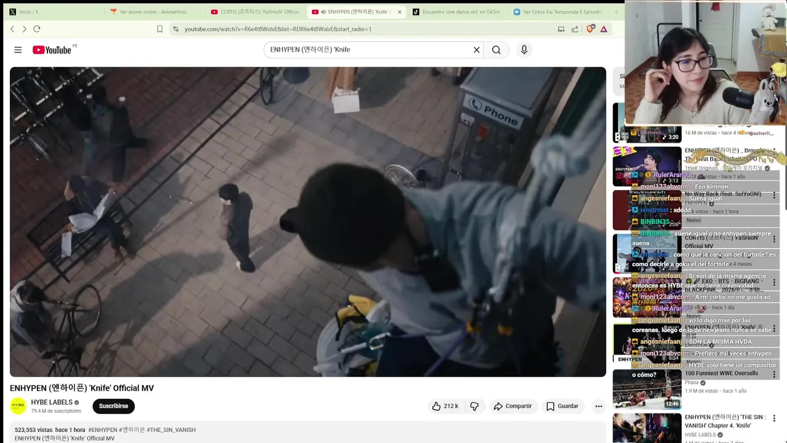This screenshot has height=443, width=787.
Task: Go forward with the browser forward arrow
Action: tap(24, 29)
